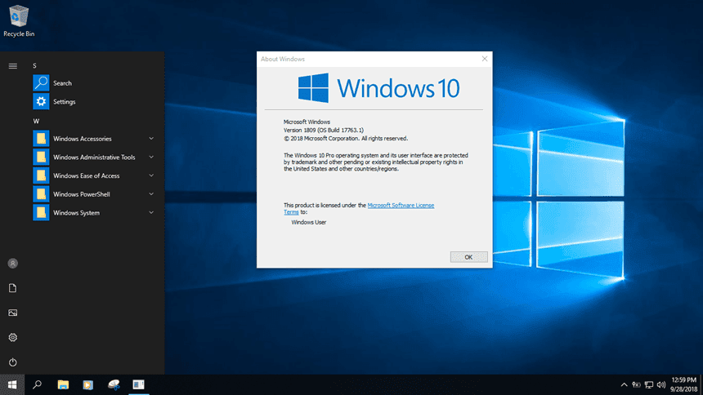Screen dimensions: 703x395
Task: Expand the Start menu hamburger navigation
Action: 12,66
